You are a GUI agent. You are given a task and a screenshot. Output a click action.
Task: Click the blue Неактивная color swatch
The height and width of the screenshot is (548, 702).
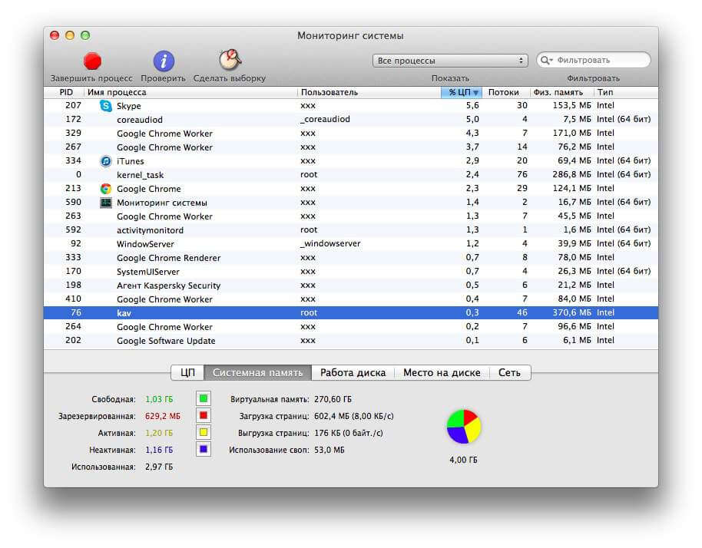pos(204,449)
